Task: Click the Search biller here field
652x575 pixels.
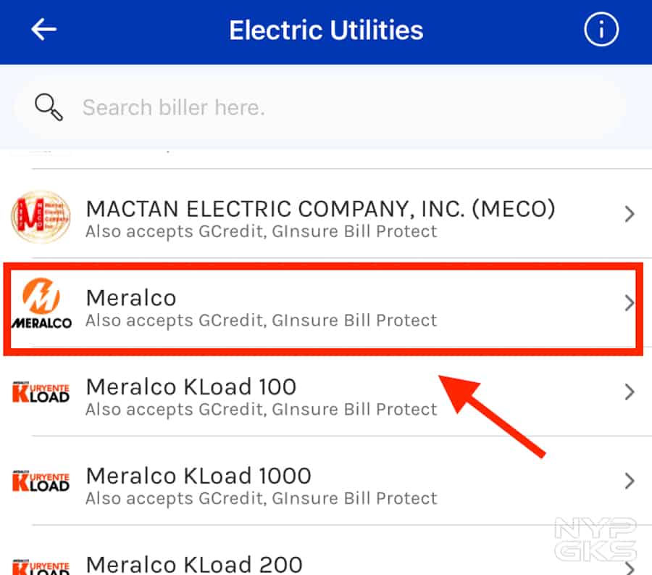Action: click(326, 108)
